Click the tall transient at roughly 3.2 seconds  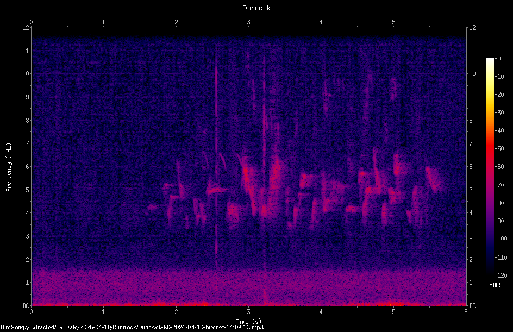tap(265, 163)
